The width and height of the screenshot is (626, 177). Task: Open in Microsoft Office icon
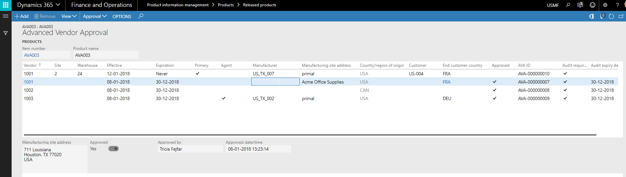[x=592, y=16]
